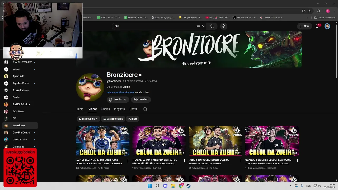Viewport: 338px width, 190px height.
Task: Open the TRABALHARAM 1 MÊS video thumbnail
Action: (x=159, y=141)
